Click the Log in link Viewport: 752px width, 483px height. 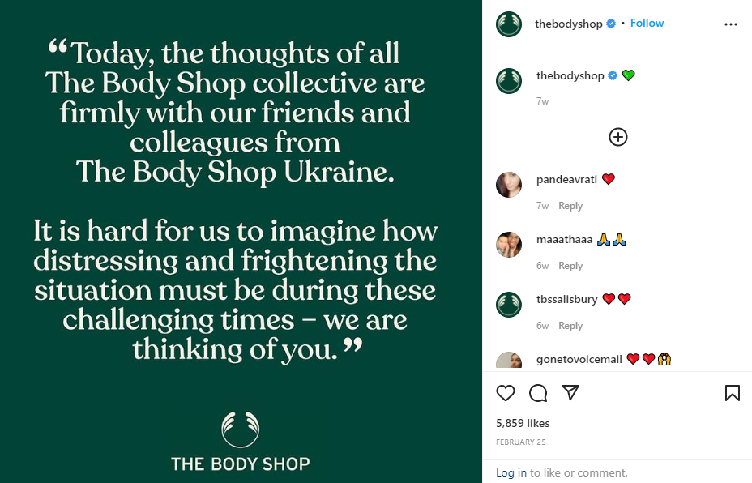511,472
